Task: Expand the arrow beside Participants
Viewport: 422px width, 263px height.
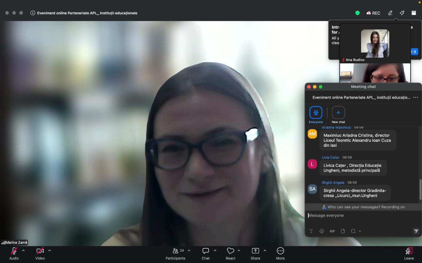Action: [x=189, y=251]
